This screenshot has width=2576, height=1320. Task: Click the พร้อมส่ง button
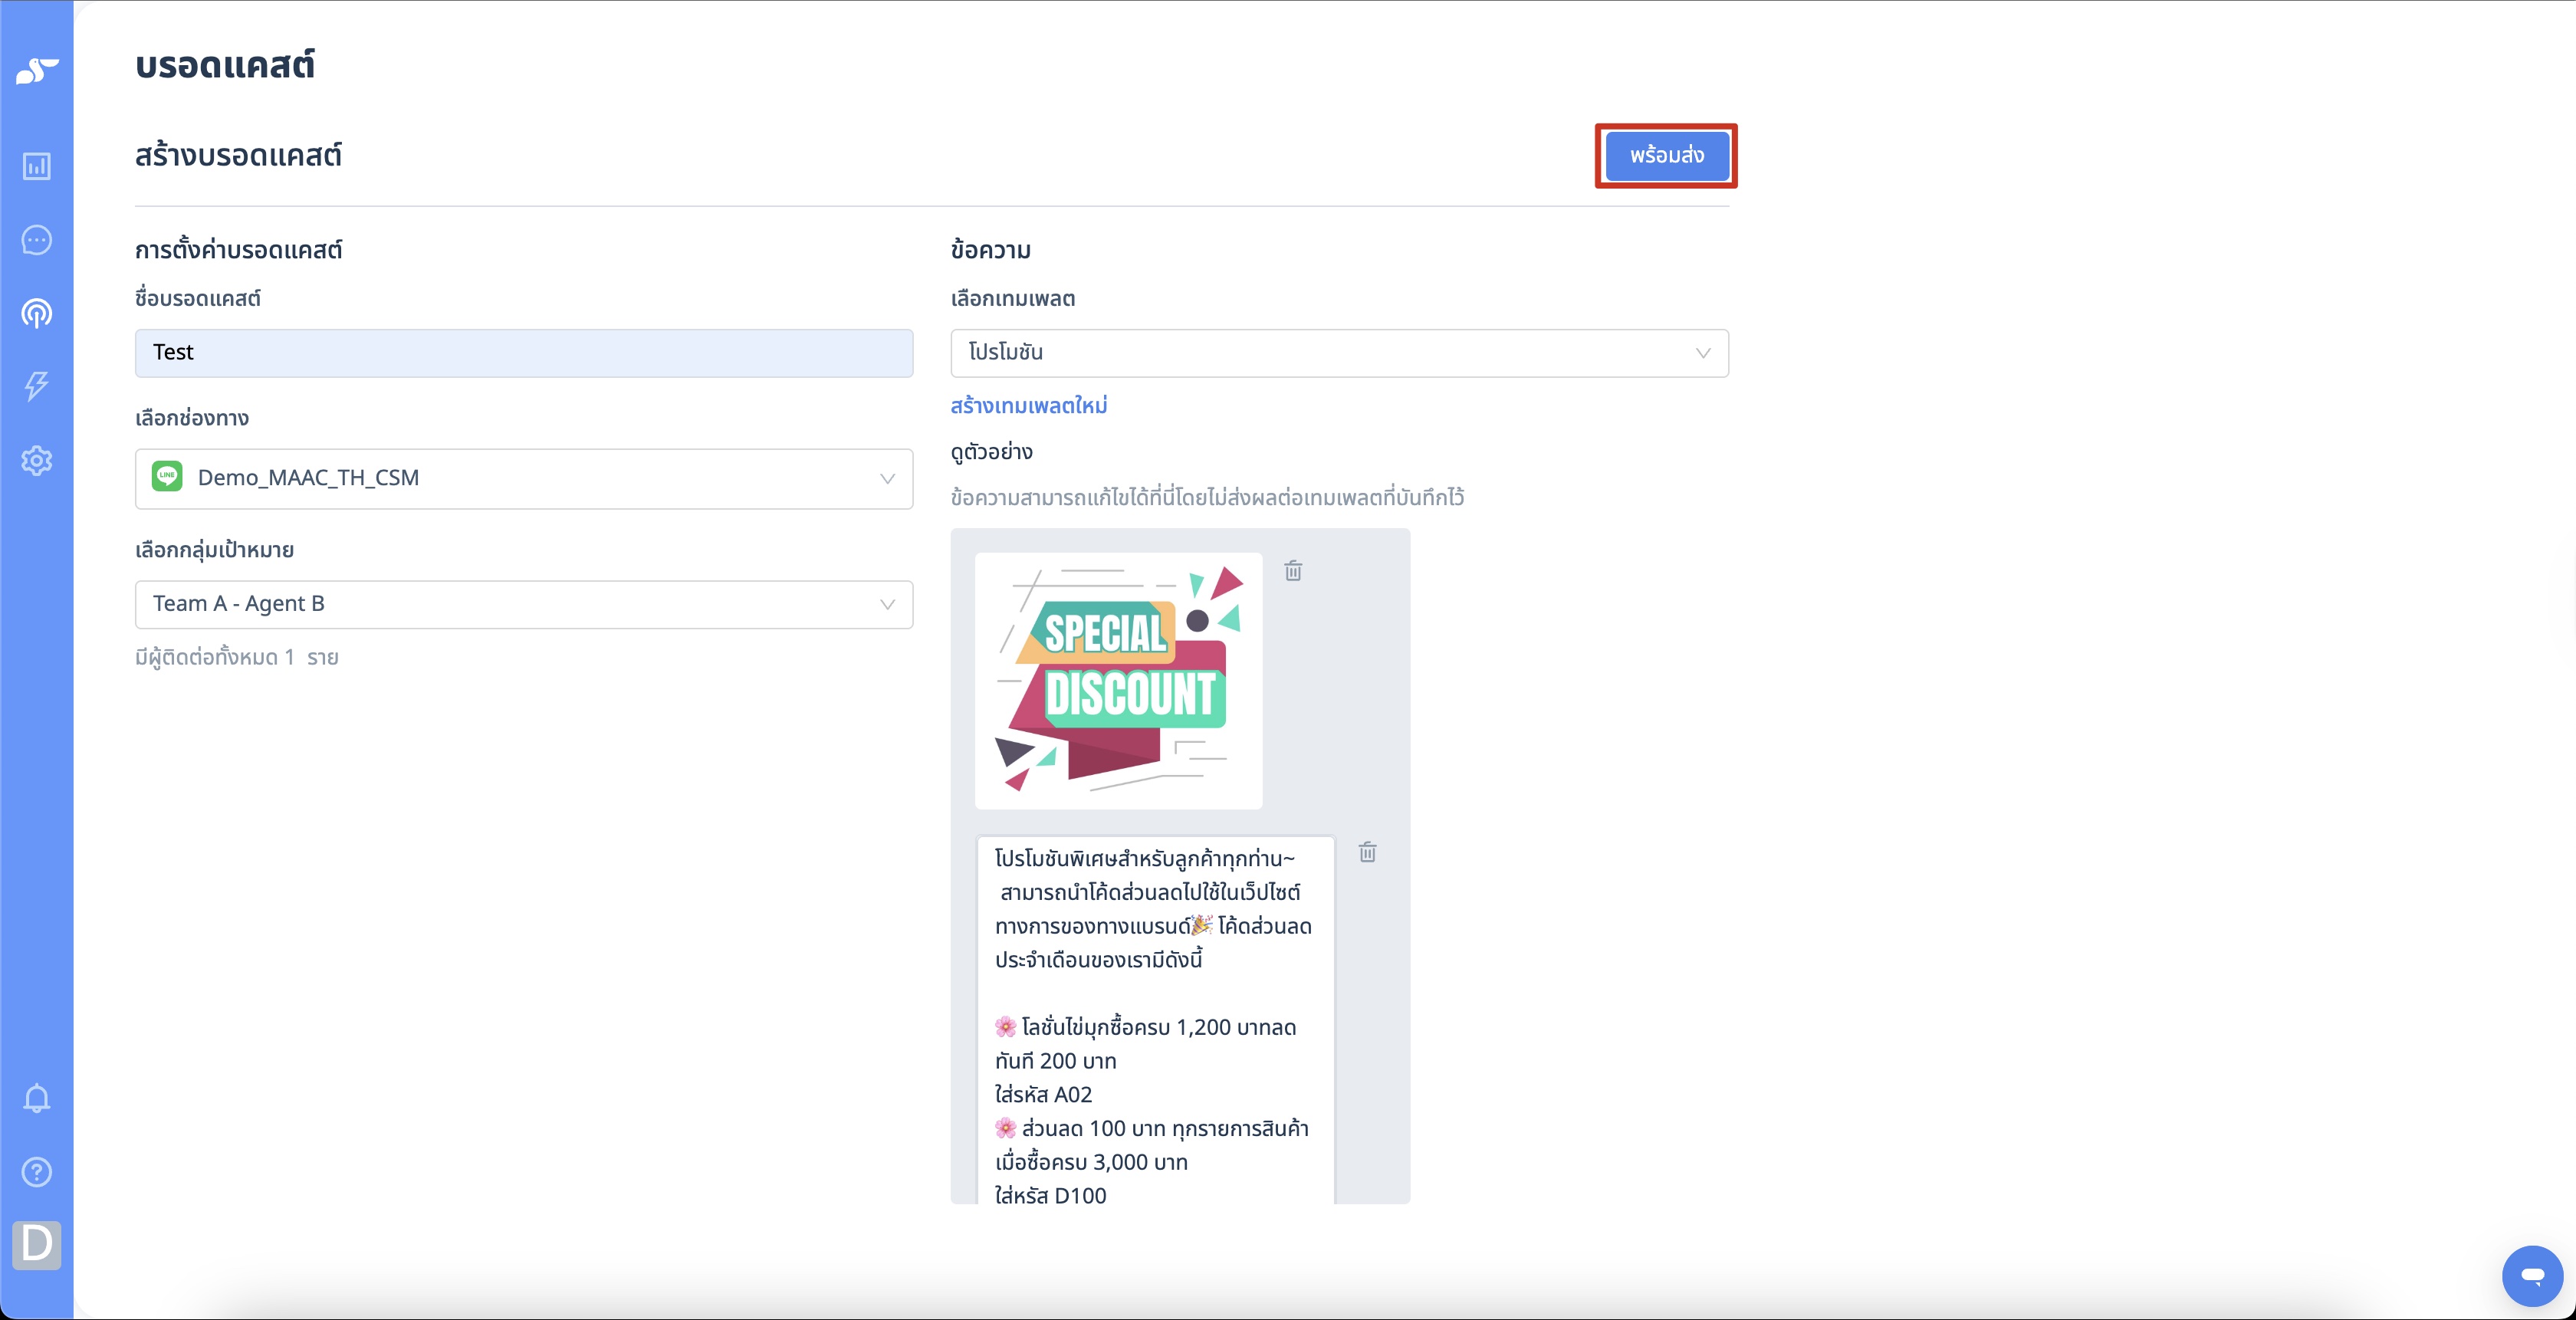point(1667,156)
